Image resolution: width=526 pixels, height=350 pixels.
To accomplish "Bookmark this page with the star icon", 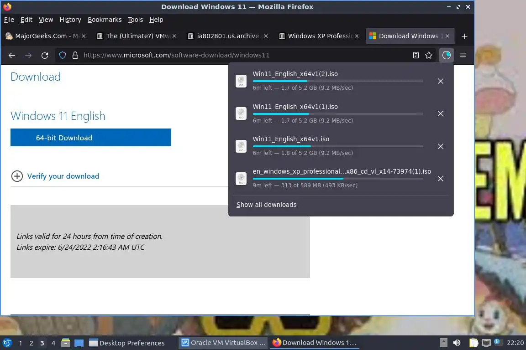I will click(429, 55).
